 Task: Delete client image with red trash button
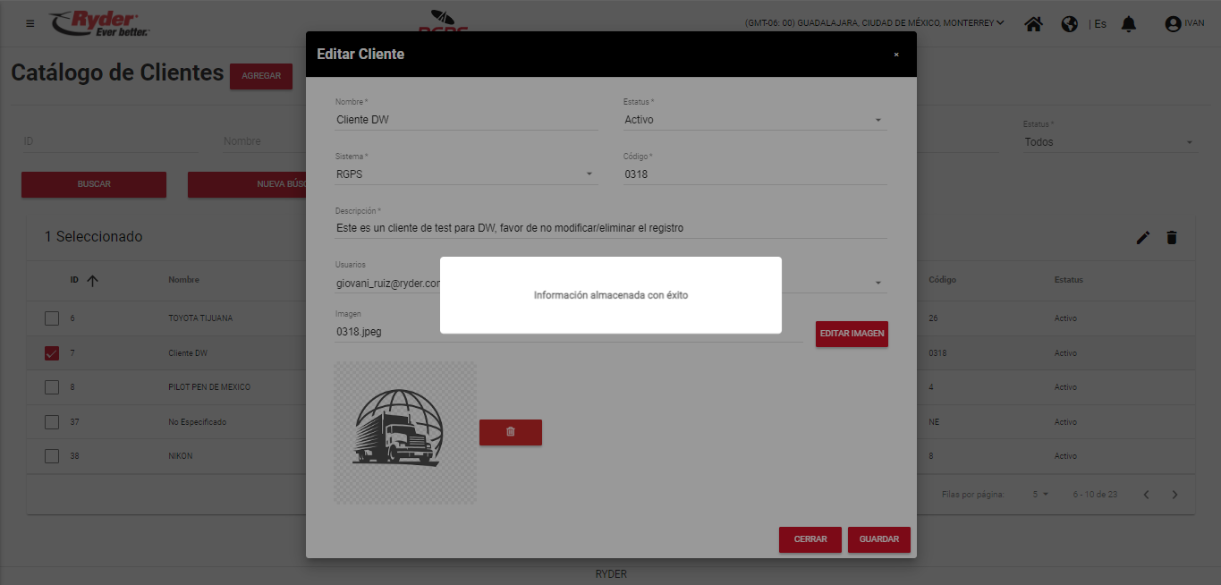511,432
